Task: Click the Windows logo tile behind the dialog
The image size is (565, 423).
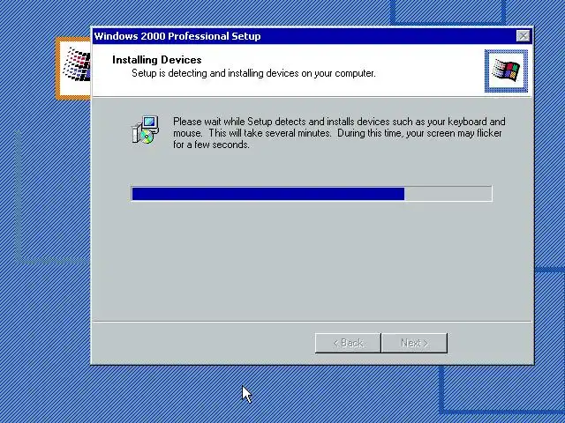Action: (x=73, y=69)
